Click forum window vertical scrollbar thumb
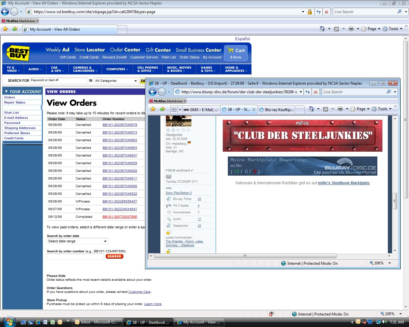The image size is (409, 327). (x=395, y=201)
